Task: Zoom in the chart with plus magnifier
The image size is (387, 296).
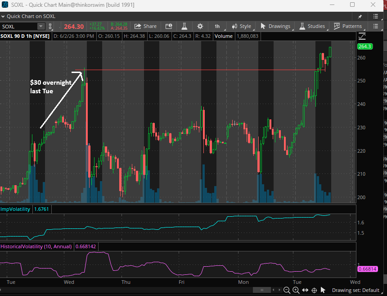Action: pyautogui.click(x=296, y=290)
